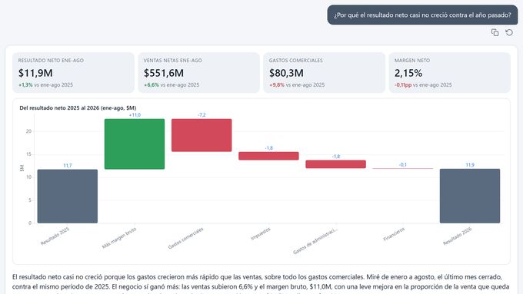Screen dimensions: 523x294
Task: Click the 2,15% value
Action: pyautogui.click(x=408, y=73)
